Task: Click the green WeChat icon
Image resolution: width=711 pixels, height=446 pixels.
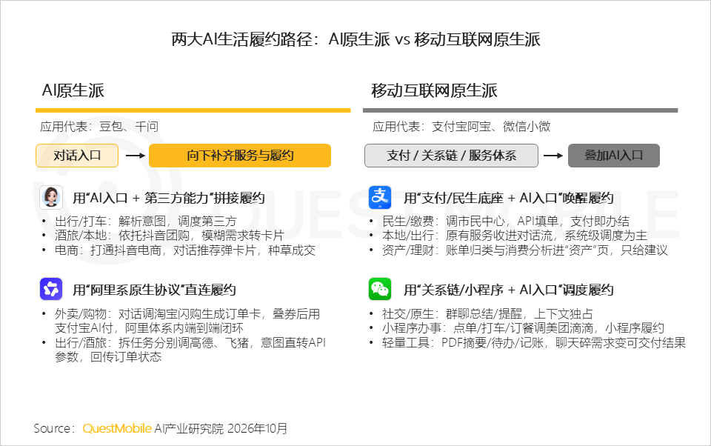Action: 380,289
